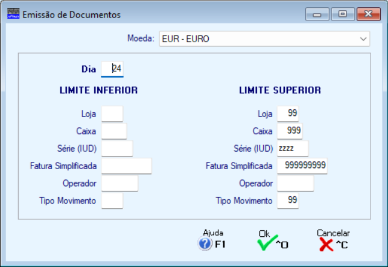
Task: Maximize the Emissão de Documentos window
Action: (343, 14)
